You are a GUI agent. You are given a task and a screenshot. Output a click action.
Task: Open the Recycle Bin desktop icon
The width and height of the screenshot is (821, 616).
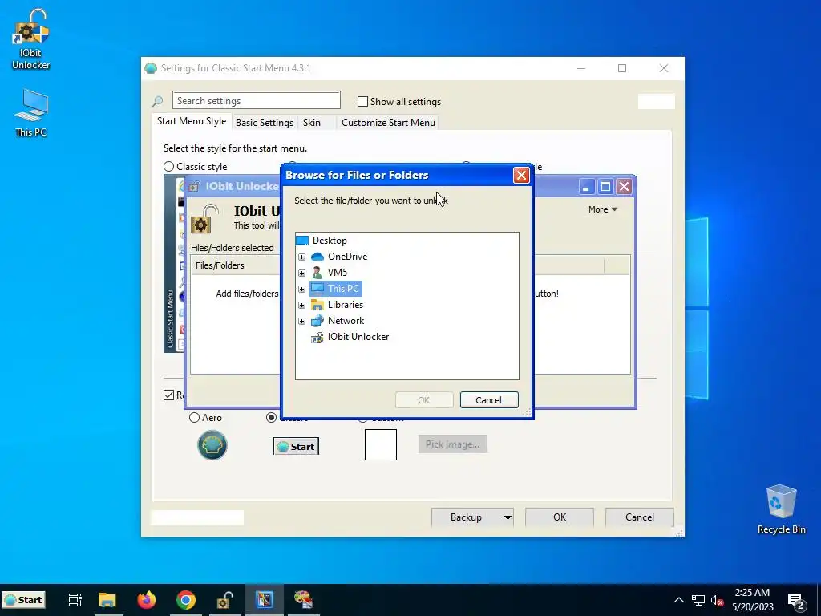pos(781,509)
